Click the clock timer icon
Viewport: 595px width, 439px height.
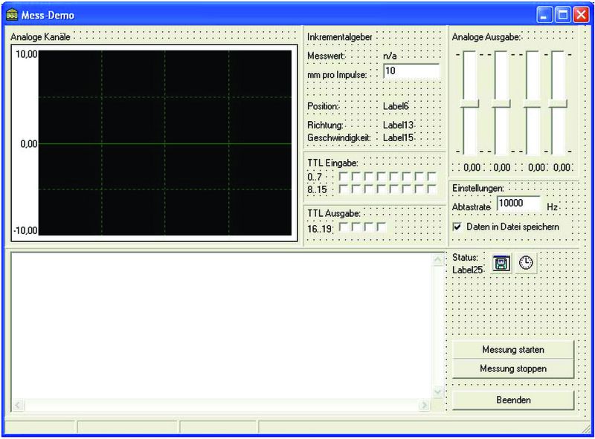point(526,263)
